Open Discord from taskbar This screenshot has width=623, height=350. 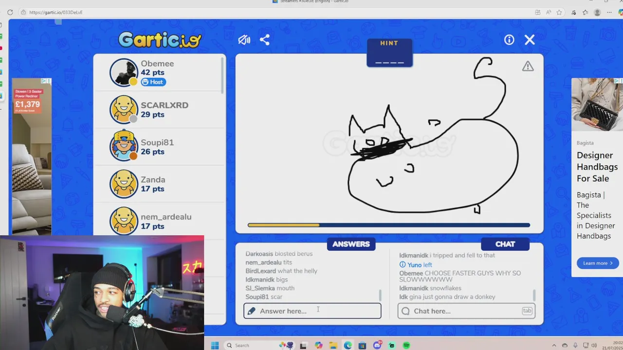(377, 345)
